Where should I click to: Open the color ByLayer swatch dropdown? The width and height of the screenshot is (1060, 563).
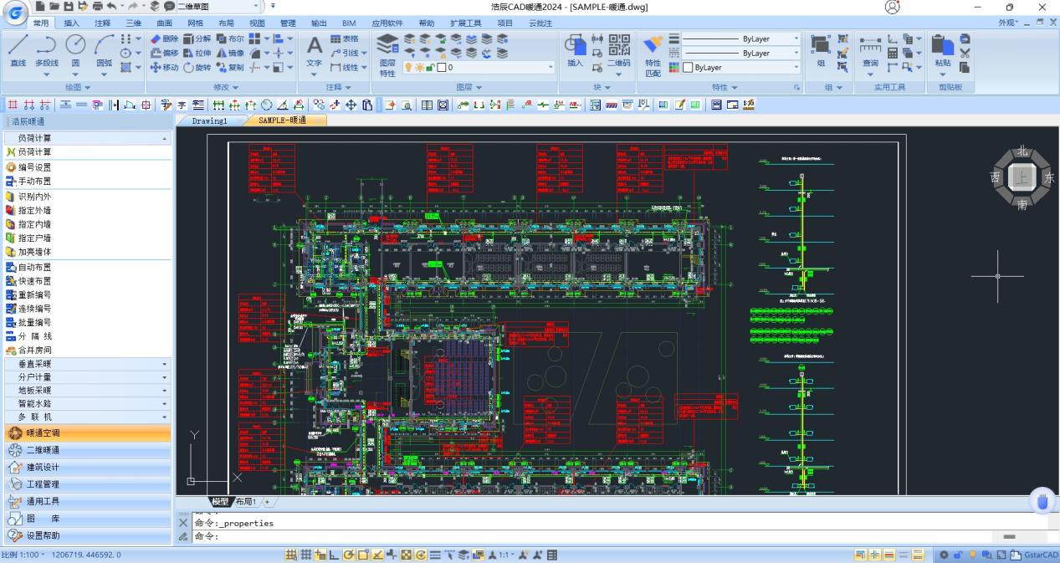click(x=740, y=68)
